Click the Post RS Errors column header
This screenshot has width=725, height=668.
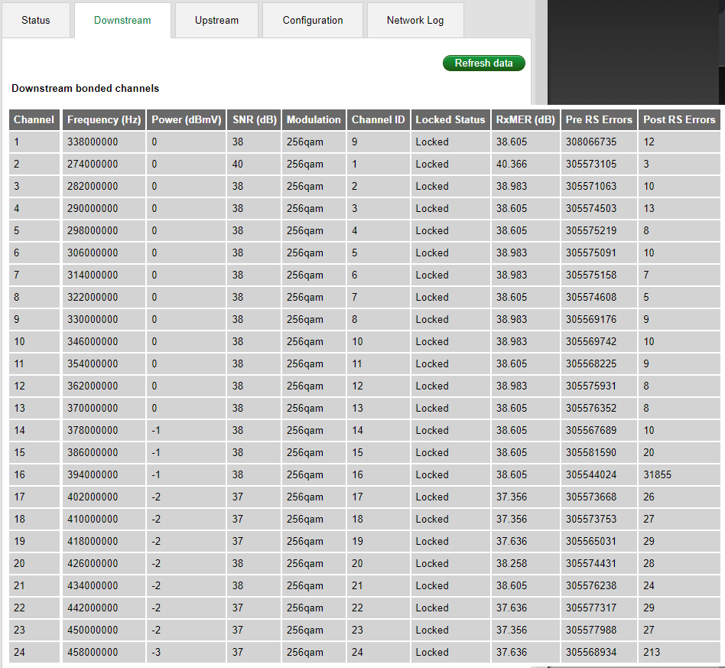click(x=679, y=119)
